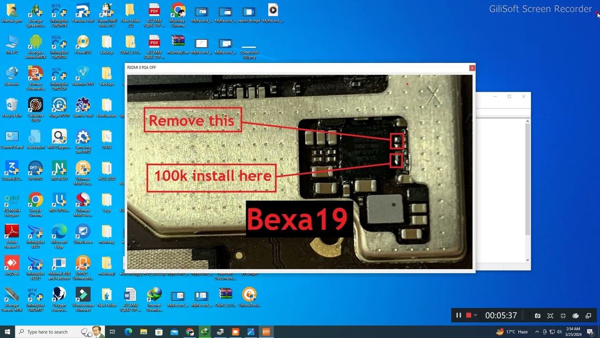Viewport: 600px width, 338px height.
Task: Select Adobe Reader X icon
Action: (12, 237)
